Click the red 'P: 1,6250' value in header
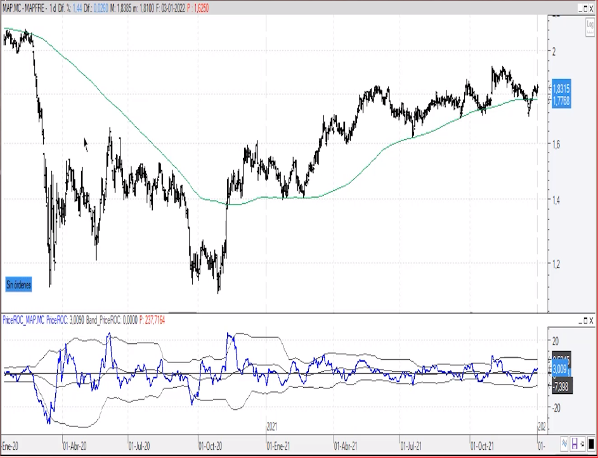Screen dimensions: 598x458 (x=198, y=8)
